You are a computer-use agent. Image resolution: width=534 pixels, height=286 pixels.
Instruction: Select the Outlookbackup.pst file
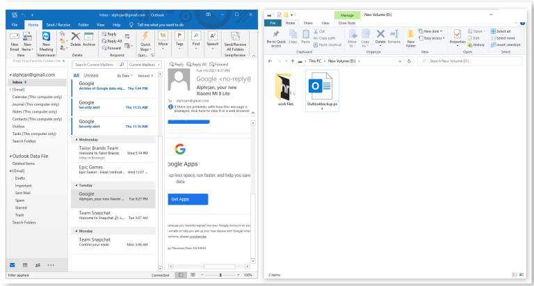click(x=322, y=91)
